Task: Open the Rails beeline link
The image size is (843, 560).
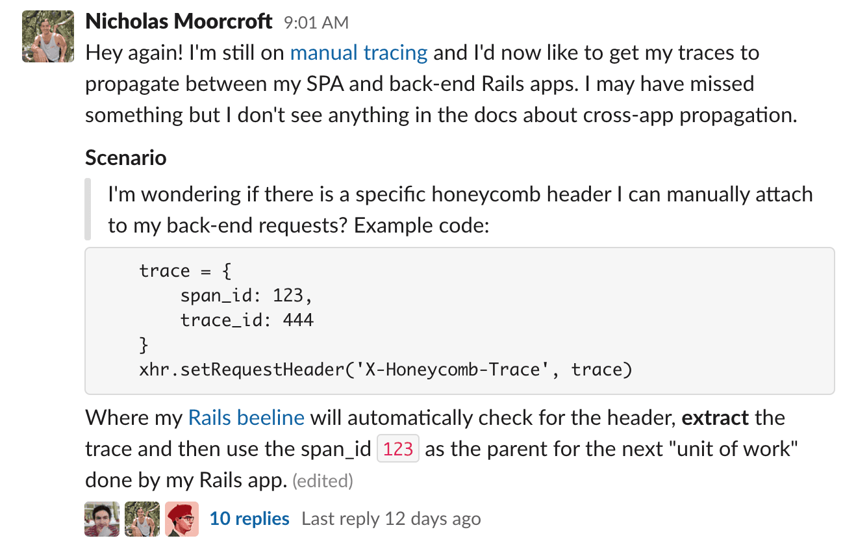Action: click(x=246, y=417)
